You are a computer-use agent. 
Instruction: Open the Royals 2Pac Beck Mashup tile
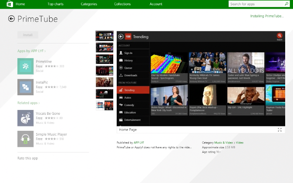[x=207, y=100]
